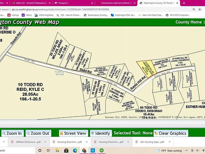The height and width of the screenshot is (154, 205).
Task: Expand Affiliate Disclosure download options
Action: pos(45,142)
